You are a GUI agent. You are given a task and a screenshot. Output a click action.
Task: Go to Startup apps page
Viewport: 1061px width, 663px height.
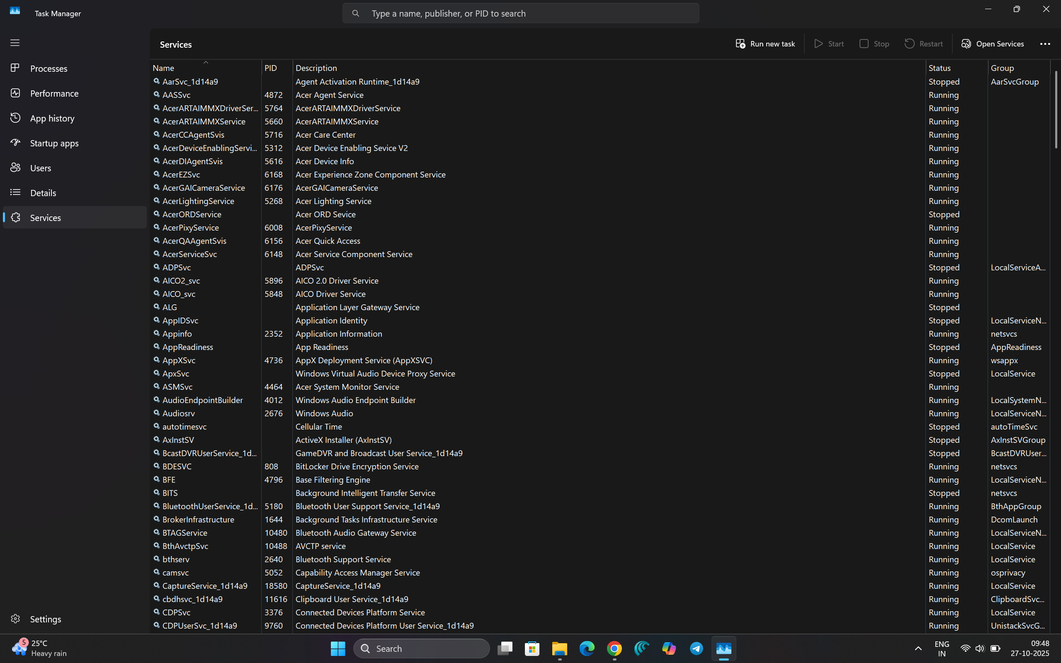54,143
